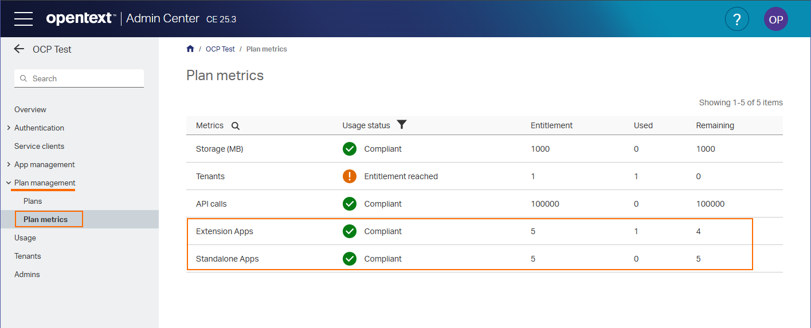
Task: Open Plans in the sidebar
Action: pyautogui.click(x=33, y=201)
